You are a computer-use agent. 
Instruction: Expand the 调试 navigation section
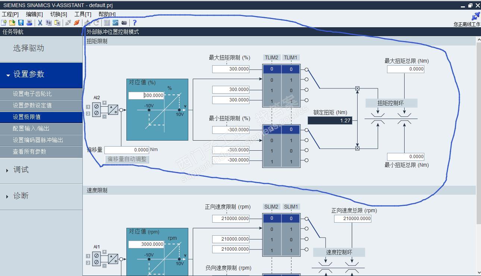point(41,170)
